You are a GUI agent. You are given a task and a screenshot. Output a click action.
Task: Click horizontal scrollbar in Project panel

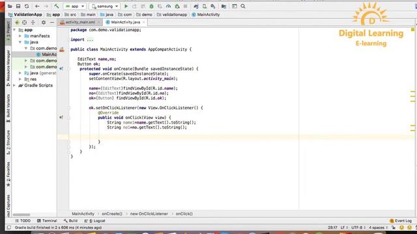tap(22, 215)
